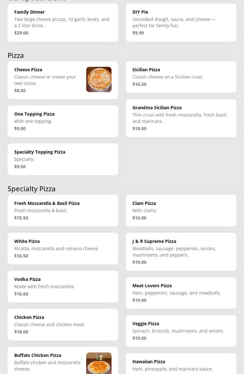
Task: Pick the Fresh Mozzarella & Basil Pizza
Action: (x=63, y=210)
